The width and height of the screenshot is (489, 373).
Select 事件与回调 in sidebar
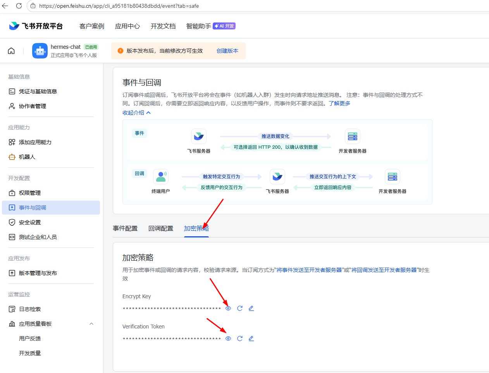click(x=51, y=208)
